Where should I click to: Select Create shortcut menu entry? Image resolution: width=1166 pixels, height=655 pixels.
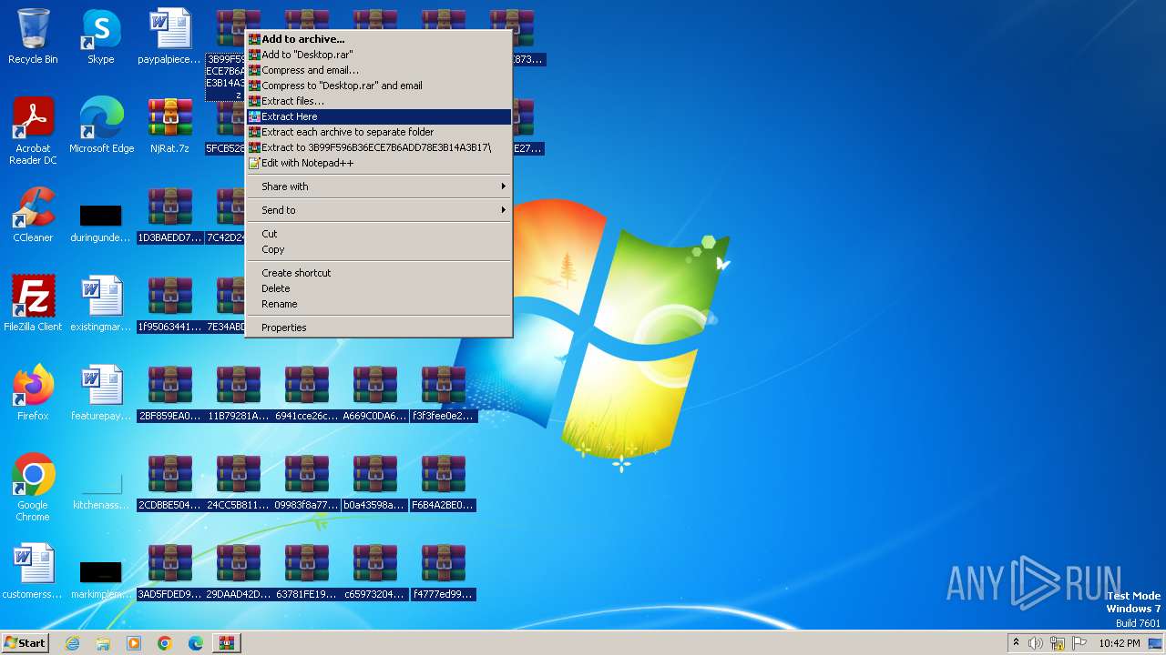(x=379, y=273)
